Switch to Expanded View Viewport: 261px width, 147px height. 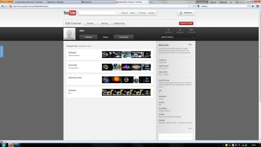pyautogui.click(x=85, y=46)
